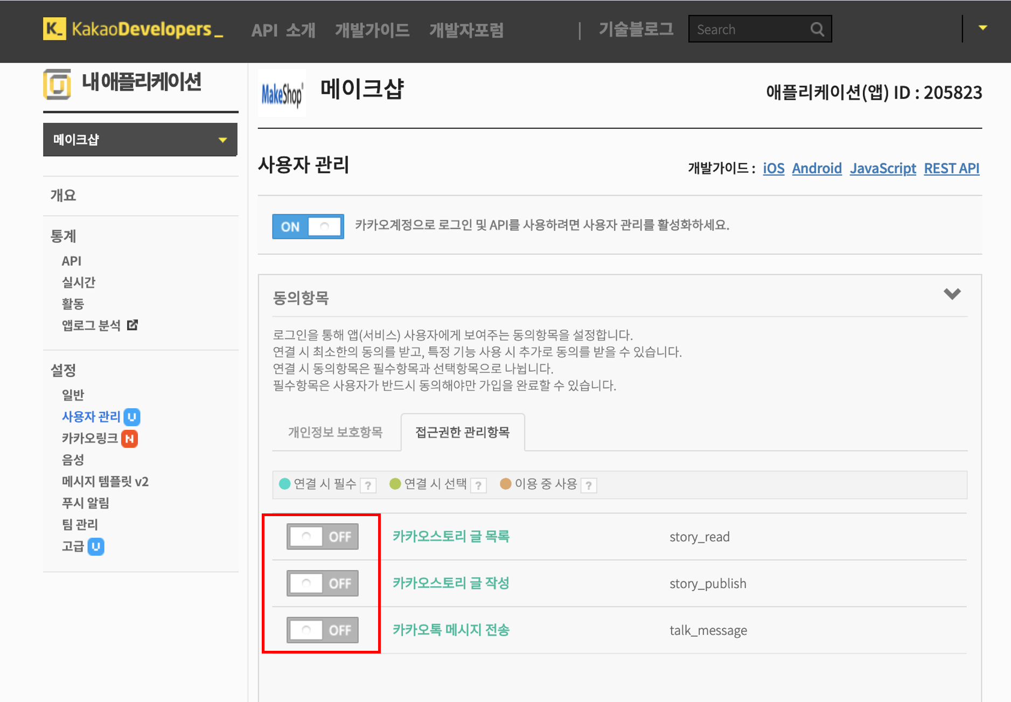Enable the talk_message permission toggle
The width and height of the screenshot is (1011, 702).
point(323,630)
